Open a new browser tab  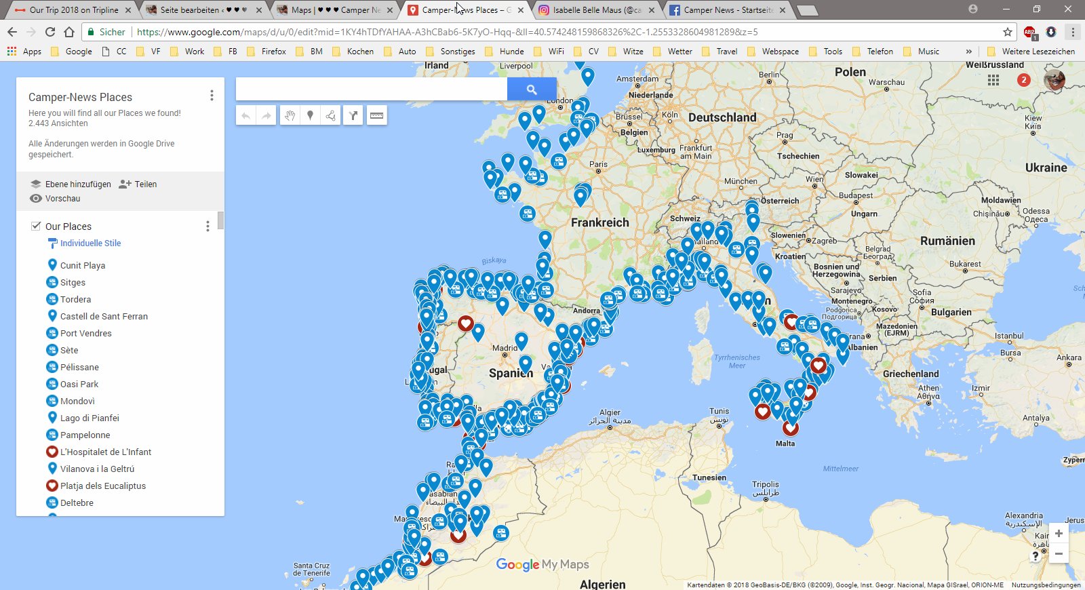click(x=806, y=10)
